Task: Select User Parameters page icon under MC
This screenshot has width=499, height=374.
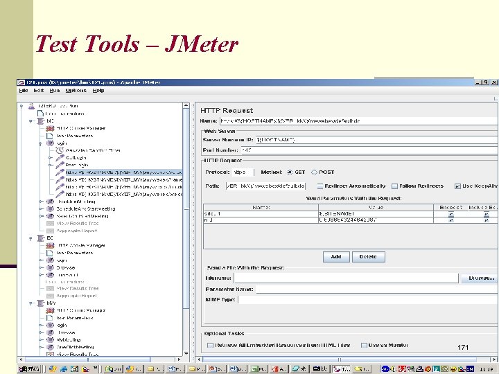Action: click(x=50, y=136)
